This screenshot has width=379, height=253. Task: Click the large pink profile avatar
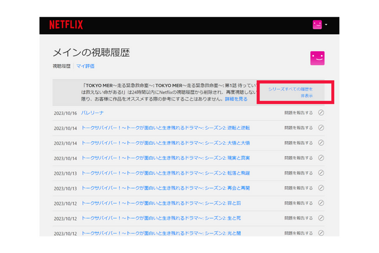pyautogui.click(x=317, y=58)
